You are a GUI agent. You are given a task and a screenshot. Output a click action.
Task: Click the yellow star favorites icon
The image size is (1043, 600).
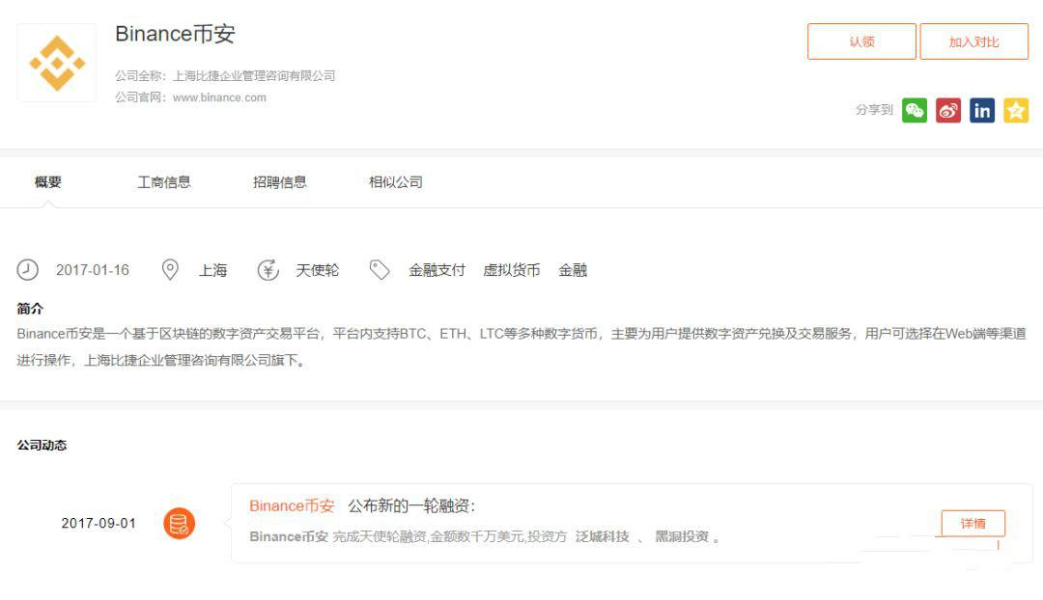(1016, 110)
